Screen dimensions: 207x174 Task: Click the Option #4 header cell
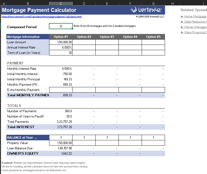click(130, 37)
